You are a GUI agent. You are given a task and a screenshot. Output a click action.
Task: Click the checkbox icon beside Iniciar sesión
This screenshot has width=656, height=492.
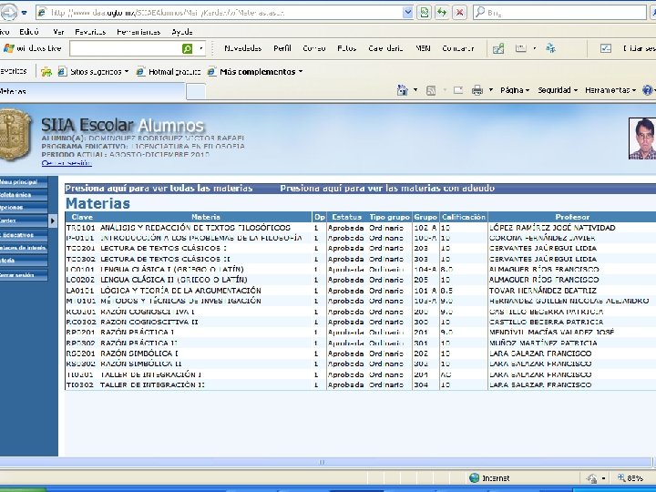(x=606, y=48)
